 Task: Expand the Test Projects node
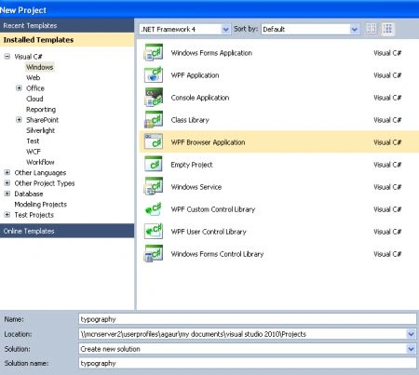pyautogui.click(x=7, y=214)
